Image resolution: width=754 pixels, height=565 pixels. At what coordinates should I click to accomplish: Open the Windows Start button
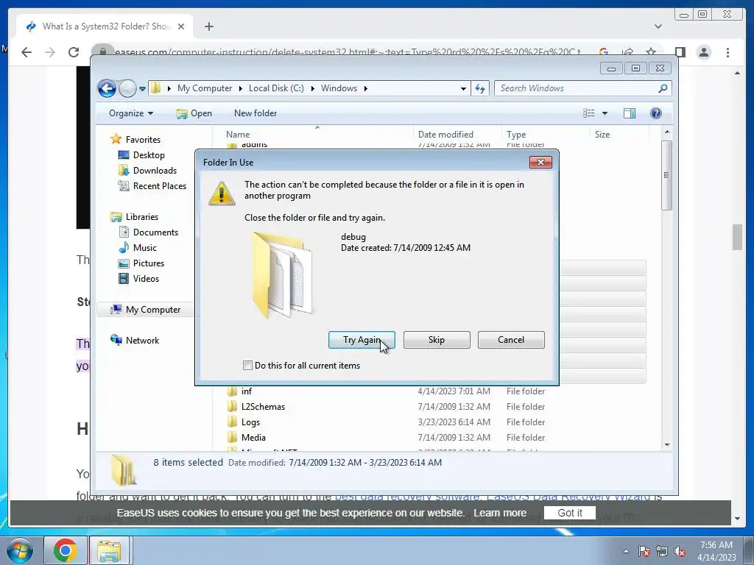20,550
